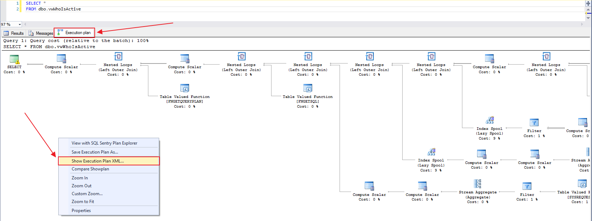Select the FNGETQUERYPLAN Table Valued Function icon
Viewport: 592px width, 221px height.
[x=185, y=88]
